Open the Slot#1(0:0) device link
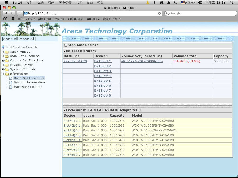238x178 pixels. point(72,121)
